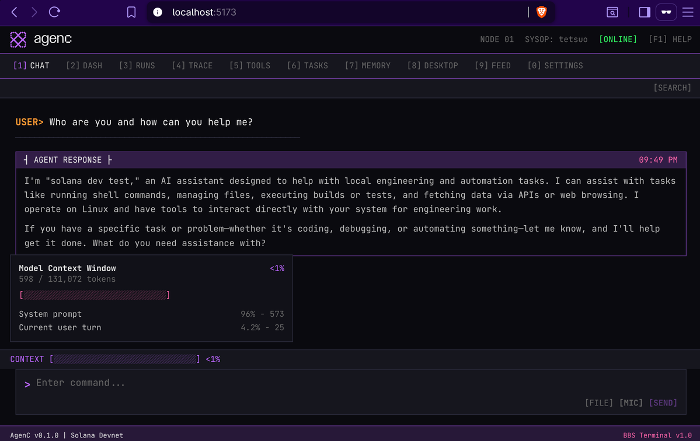
Task: Click the [F1] HELP link
Action: tap(670, 39)
